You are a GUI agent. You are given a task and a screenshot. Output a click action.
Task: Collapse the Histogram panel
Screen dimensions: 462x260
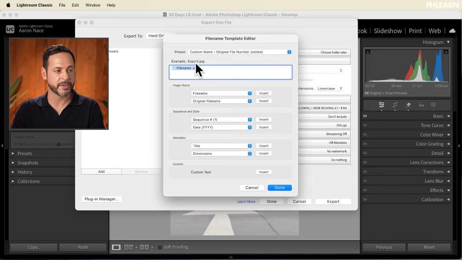coord(448,42)
